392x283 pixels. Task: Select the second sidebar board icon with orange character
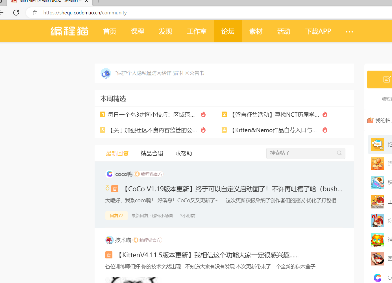[x=377, y=164]
